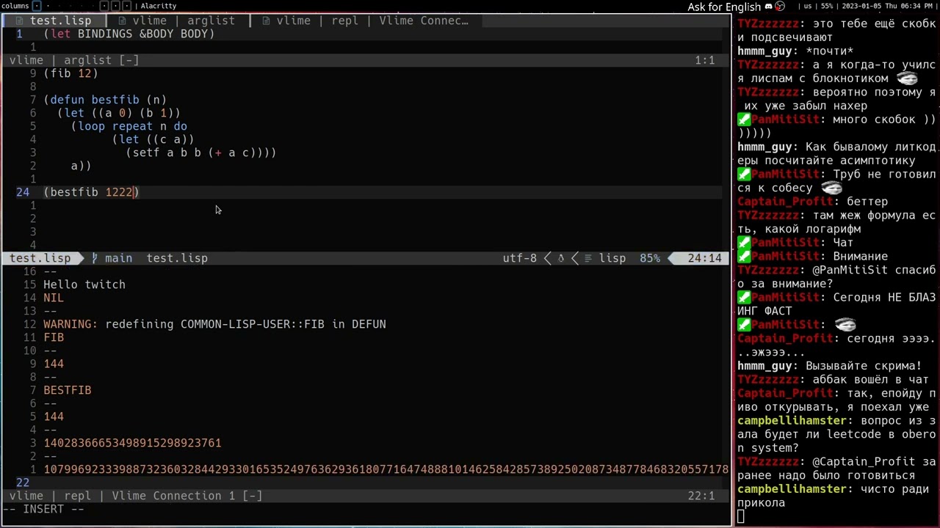
Task: Click the utf-8 encoding indicator
Action: tap(520, 258)
